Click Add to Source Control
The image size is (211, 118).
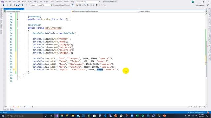pyautogui.click(x=196, y=112)
